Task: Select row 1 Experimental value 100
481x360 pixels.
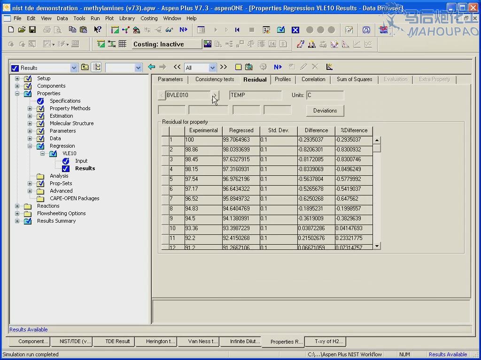Action: click(203, 140)
